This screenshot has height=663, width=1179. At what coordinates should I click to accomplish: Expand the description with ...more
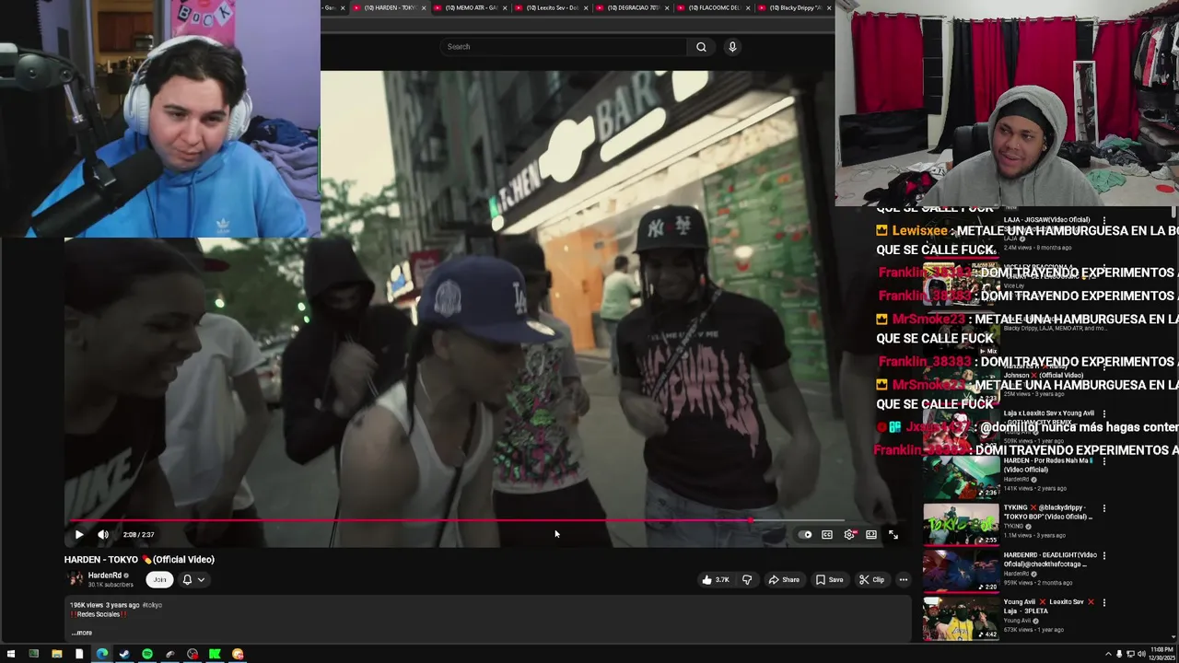[82, 633]
